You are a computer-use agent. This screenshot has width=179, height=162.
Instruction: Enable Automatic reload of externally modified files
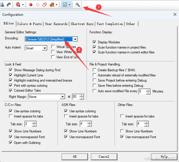click(x=94, y=75)
